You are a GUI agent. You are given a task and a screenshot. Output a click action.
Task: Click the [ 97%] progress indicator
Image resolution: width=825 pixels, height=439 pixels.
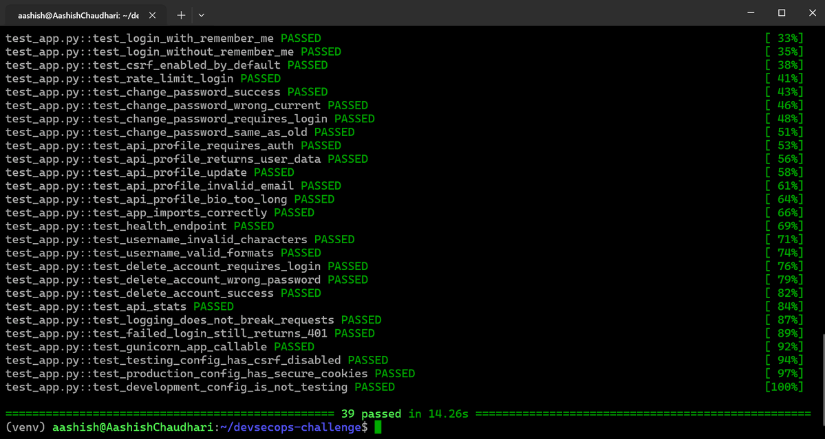click(x=784, y=373)
